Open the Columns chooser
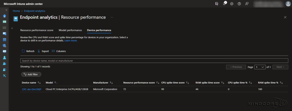This screenshot has height=111, width=292. coord(59,51)
